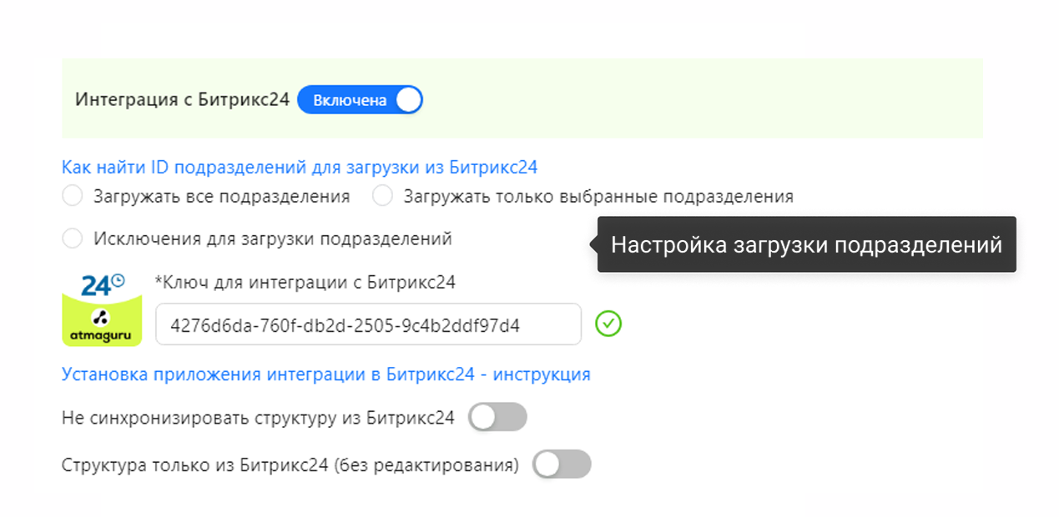Click the 'Интеграция с Битрикс24' heading label
The image size is (1059, 517).
click(x=183, y=100)
